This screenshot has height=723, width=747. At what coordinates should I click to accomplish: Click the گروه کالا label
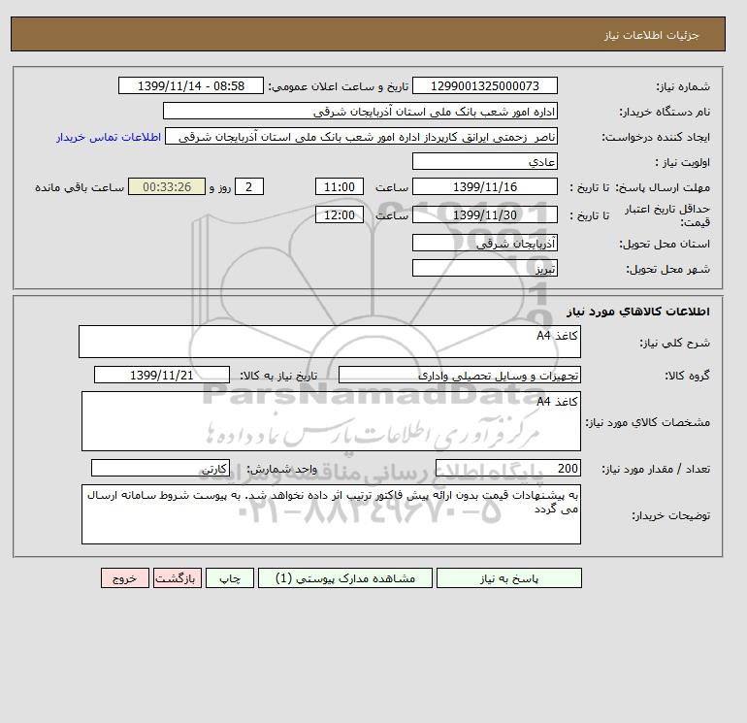pos(688,376)
